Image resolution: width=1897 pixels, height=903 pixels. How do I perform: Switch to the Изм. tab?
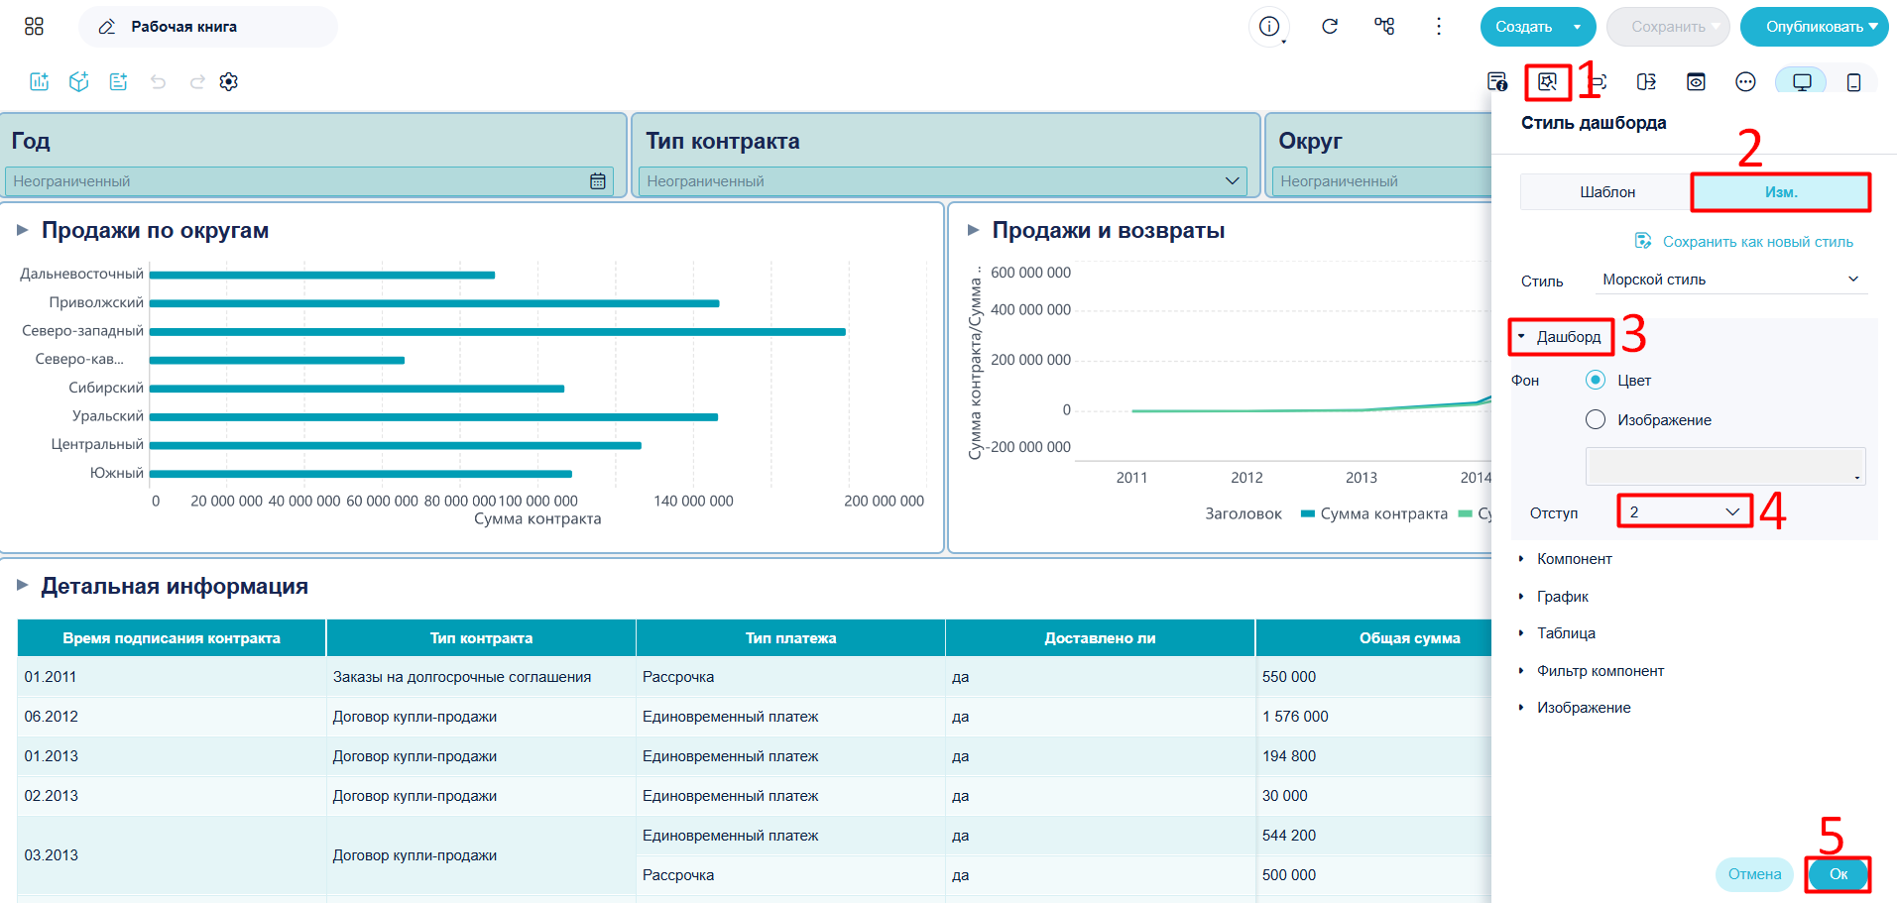1781,192
